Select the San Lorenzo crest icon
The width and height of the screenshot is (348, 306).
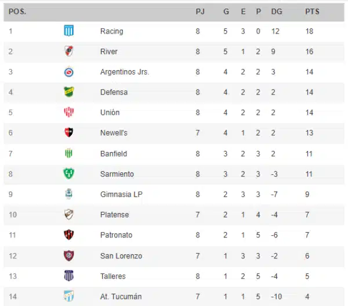click(69, 255)
